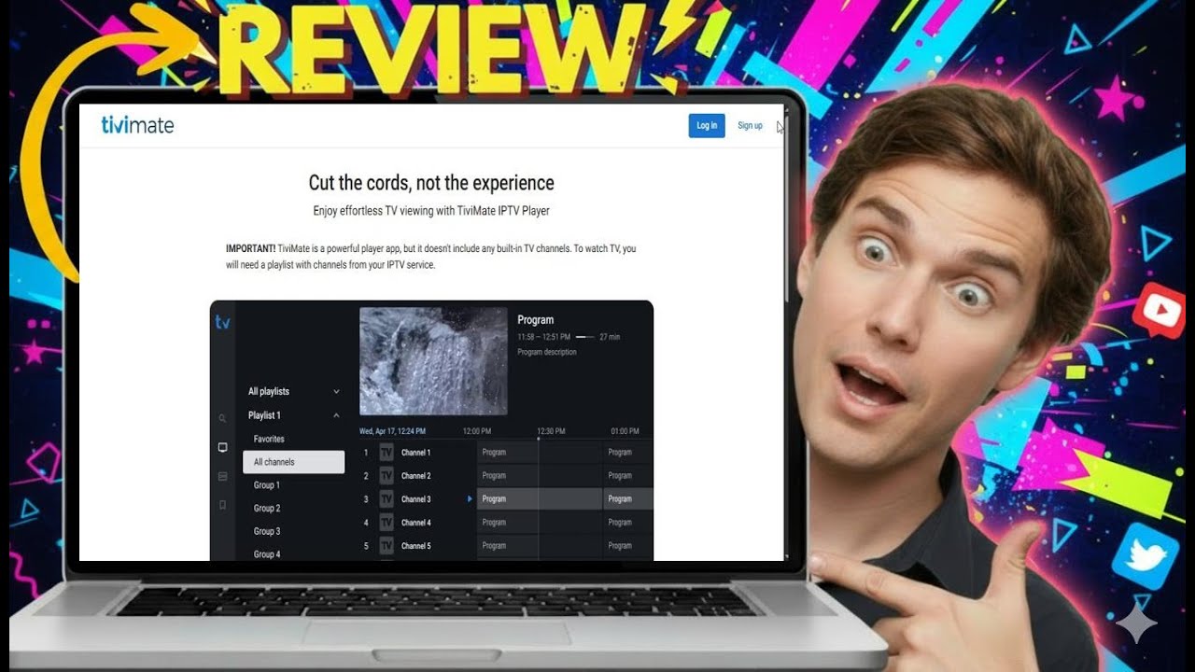This screenshot has width=1195, height=672.
Task: Click the Channel 2 TV logo icon
Action: coord(387,476)
